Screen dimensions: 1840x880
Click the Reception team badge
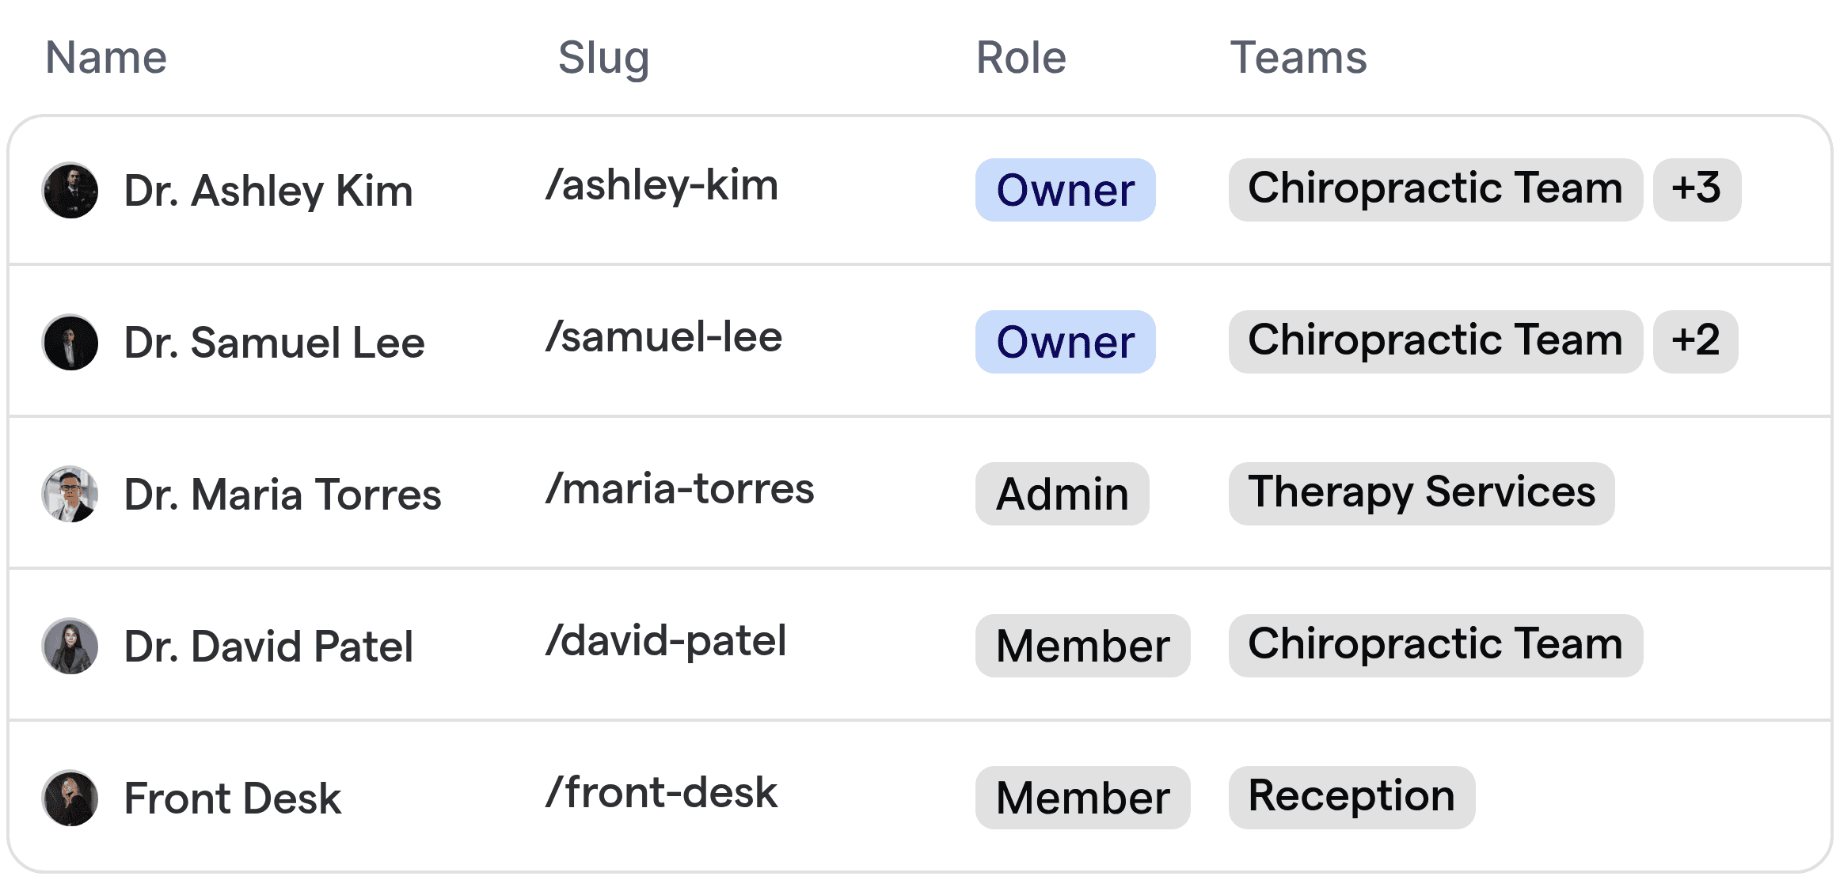1351,798
